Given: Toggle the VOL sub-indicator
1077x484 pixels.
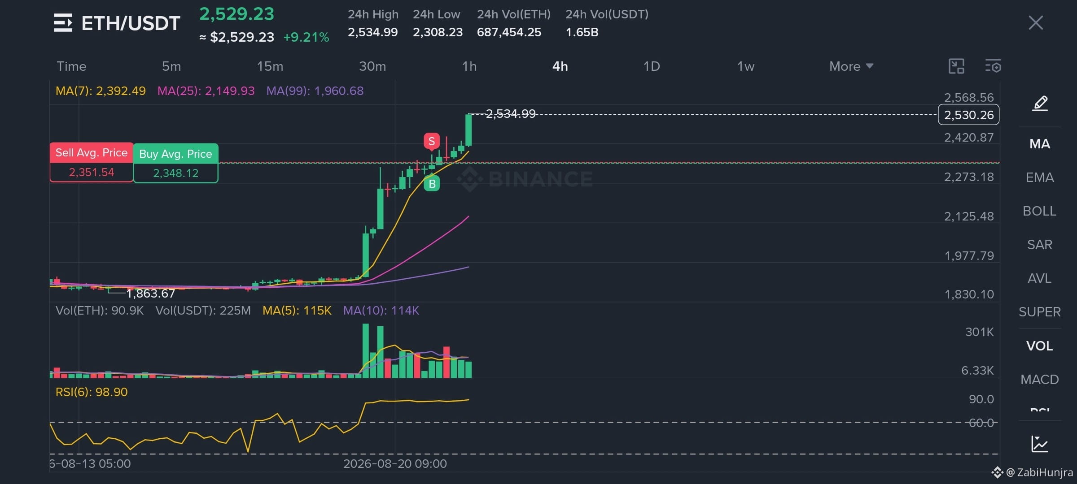Looking at the screenshot, I should click(x=1040, y=346).
